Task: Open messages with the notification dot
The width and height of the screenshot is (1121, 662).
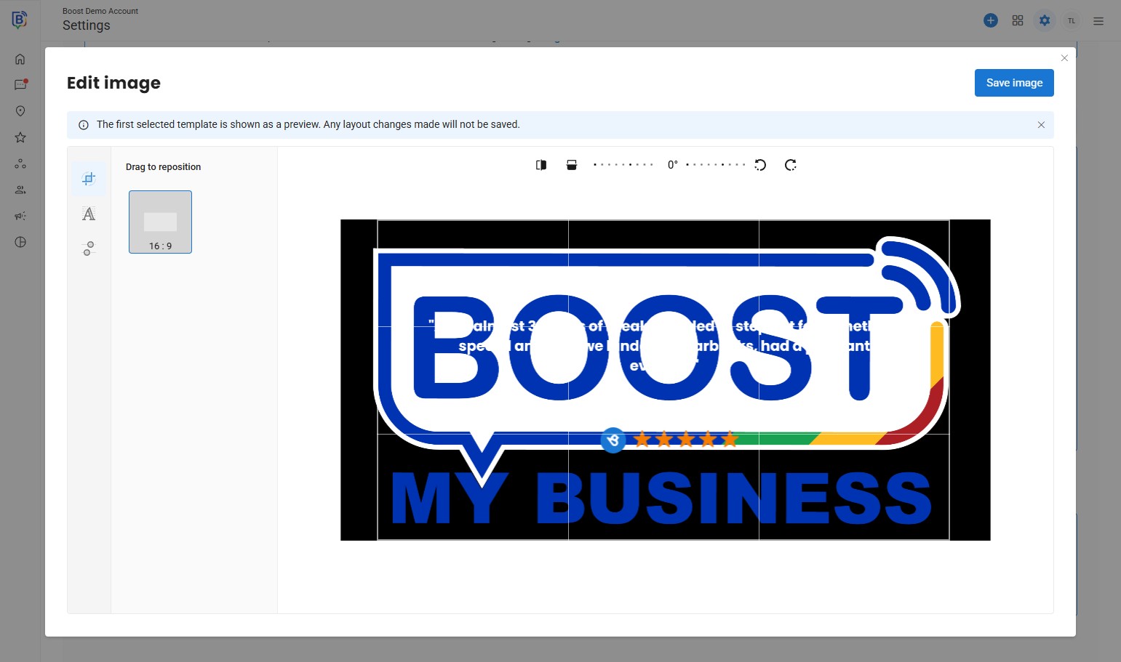Action: [x=20, y=85]
